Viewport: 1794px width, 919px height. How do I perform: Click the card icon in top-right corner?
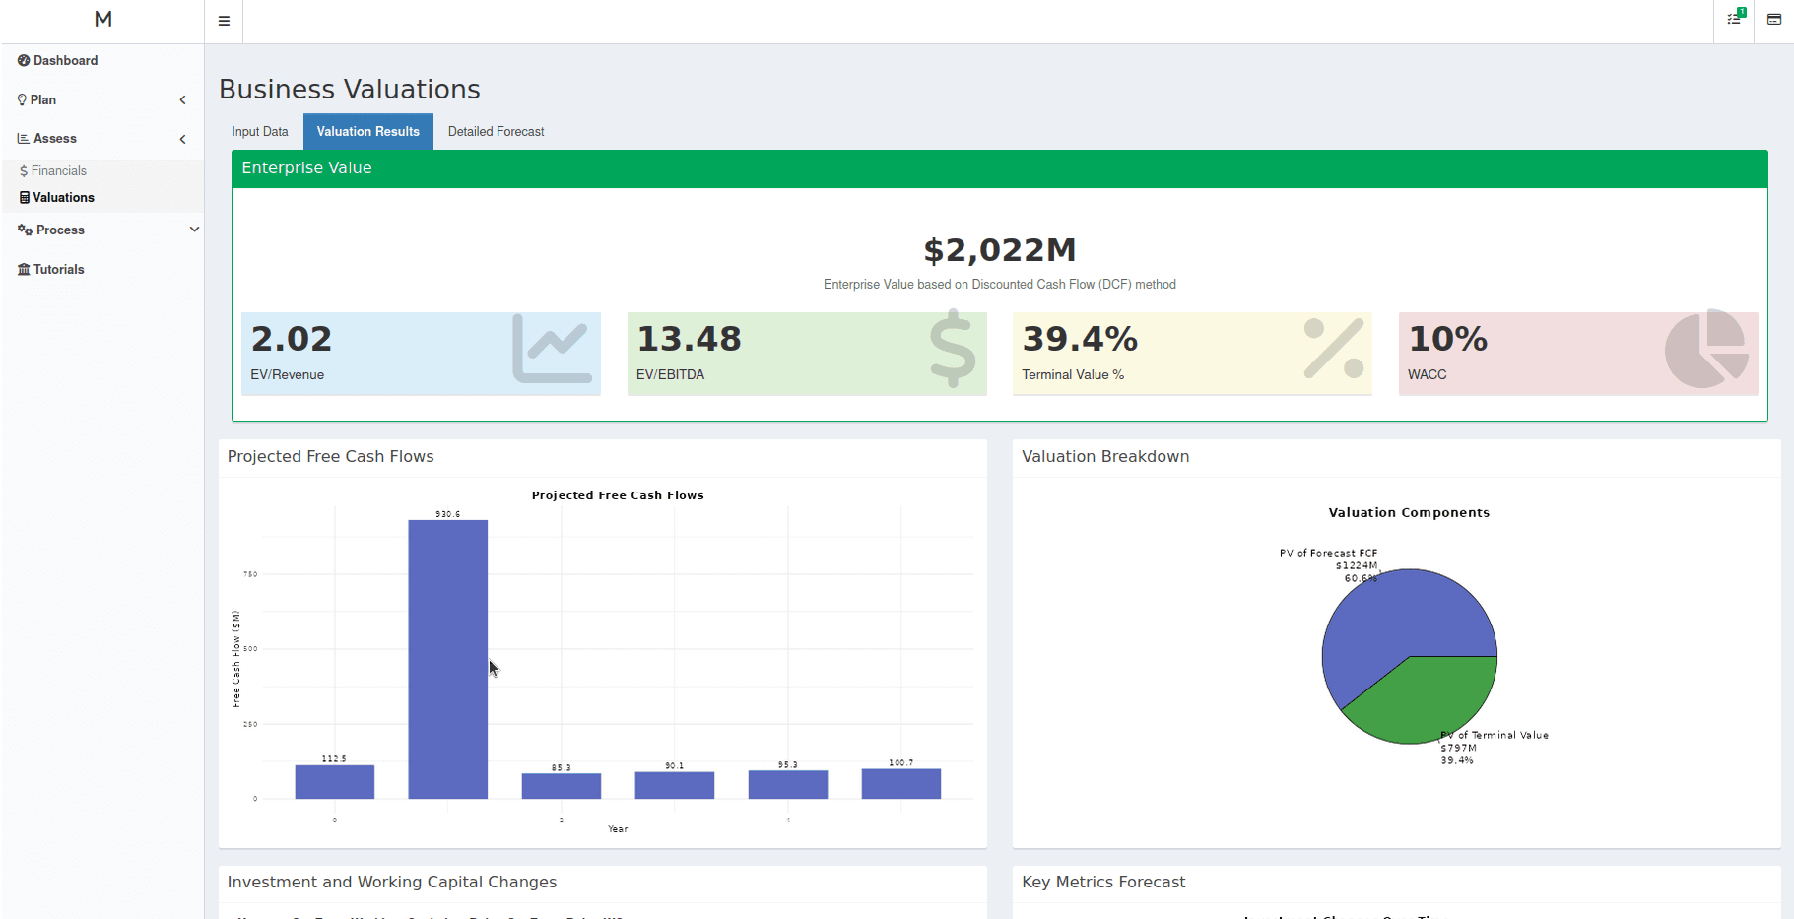pos(1773,20)
